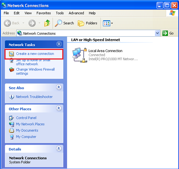Open the Views icon menu
The image size is (179, 169).
(x=108, y=23)
